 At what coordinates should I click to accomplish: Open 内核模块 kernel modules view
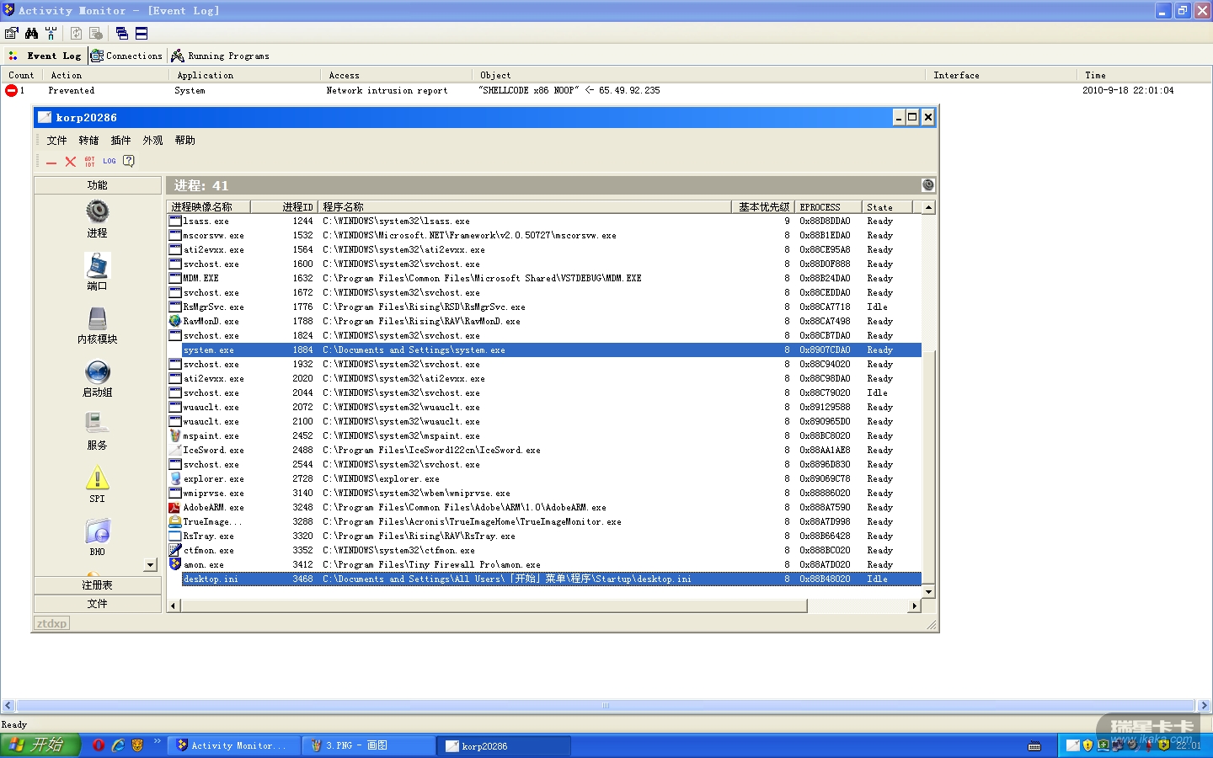[97, 319]
